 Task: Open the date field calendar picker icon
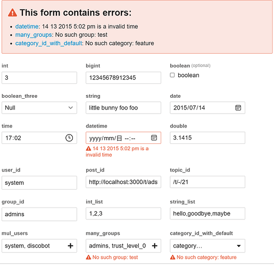pyautogui.click(x=238, y=108)
